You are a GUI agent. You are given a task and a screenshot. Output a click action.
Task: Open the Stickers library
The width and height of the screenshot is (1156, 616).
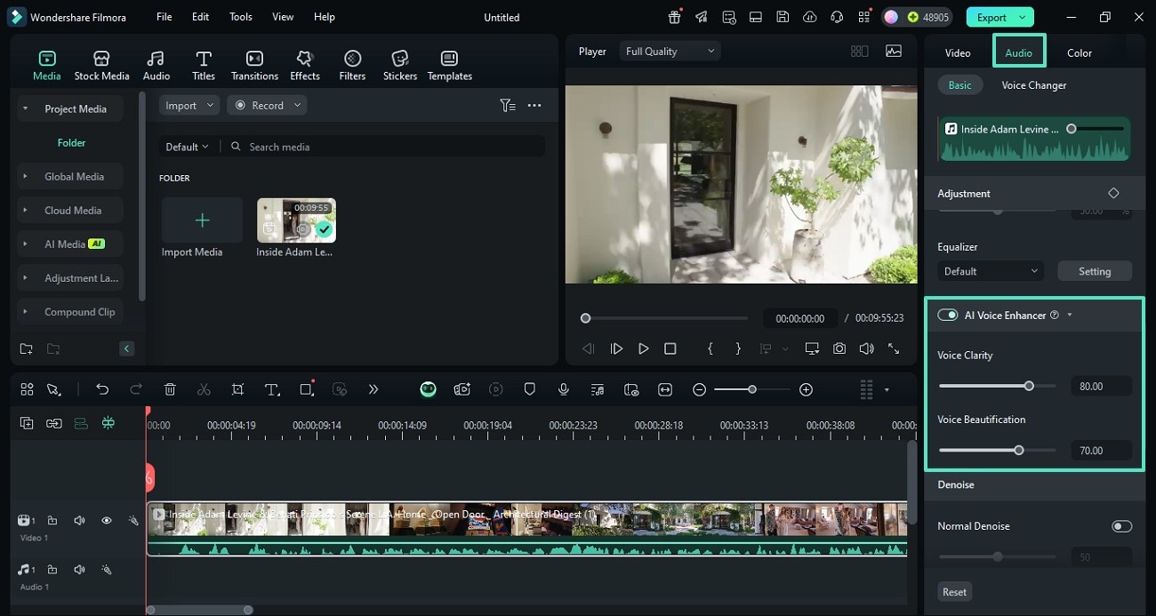tap(400, 66)
